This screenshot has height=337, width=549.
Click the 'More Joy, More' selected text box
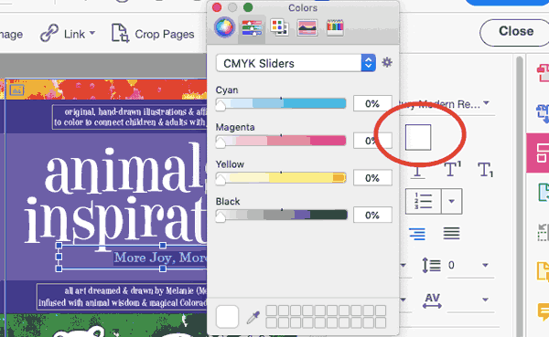point(132,258)
